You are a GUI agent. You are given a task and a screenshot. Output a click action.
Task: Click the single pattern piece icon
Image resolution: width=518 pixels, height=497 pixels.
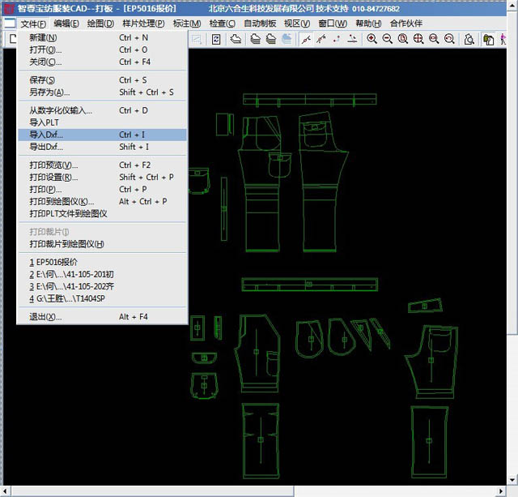click(x=236, y=39)
